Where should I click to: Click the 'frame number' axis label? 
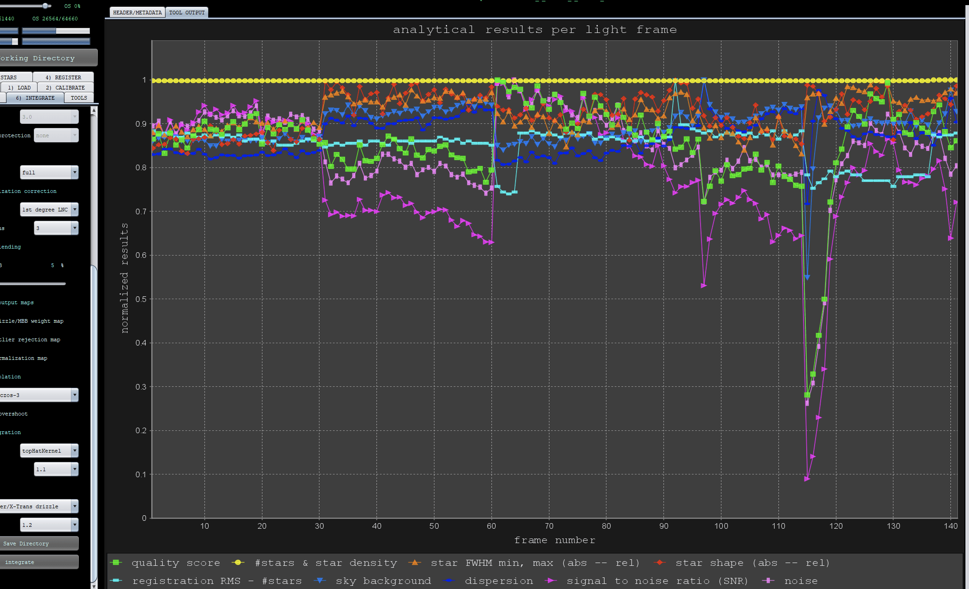pos(555,540)
